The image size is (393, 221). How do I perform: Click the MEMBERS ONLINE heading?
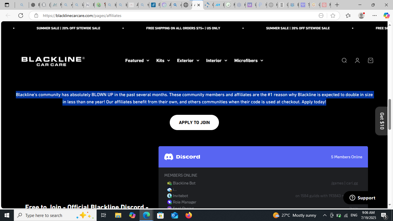[181, 175]
